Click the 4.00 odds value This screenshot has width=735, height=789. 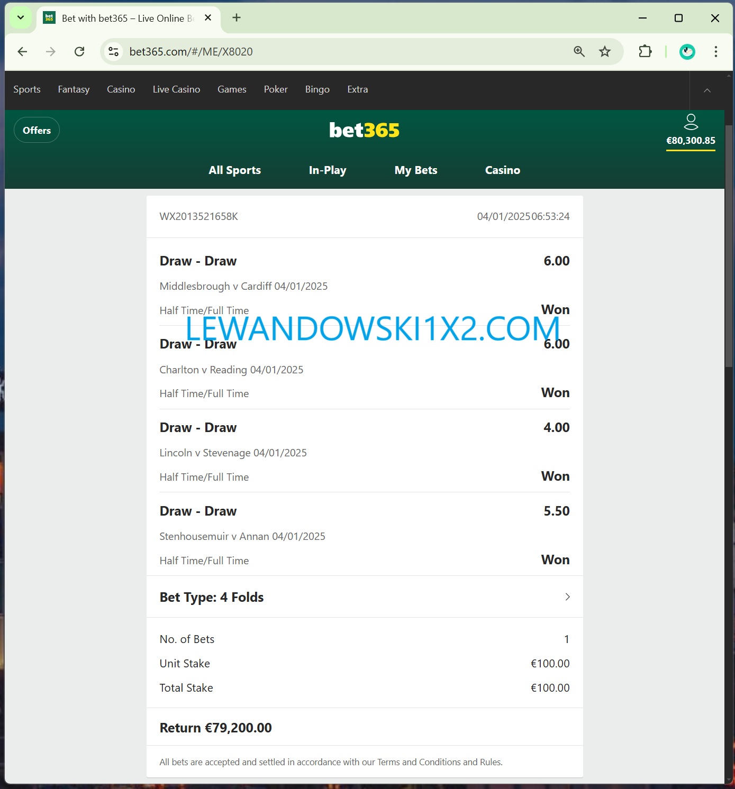(x=557, y=427)
